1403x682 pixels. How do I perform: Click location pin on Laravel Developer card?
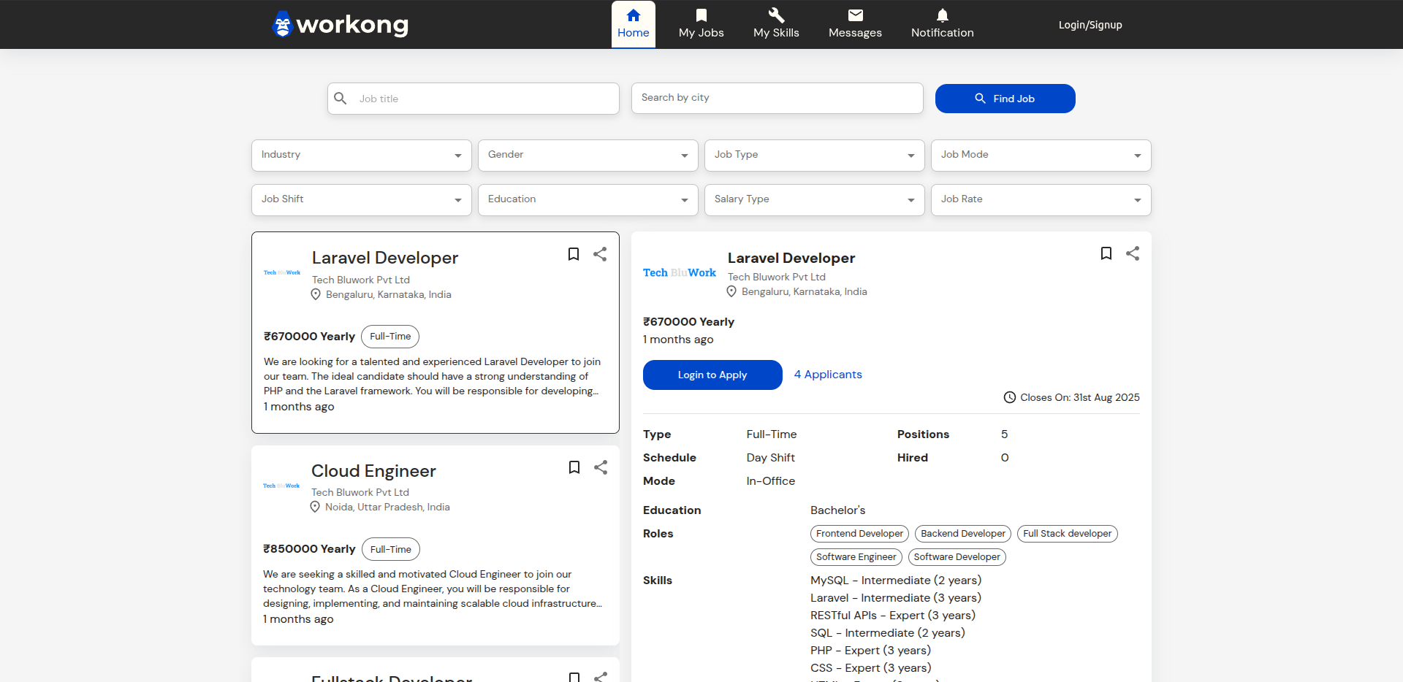316,294
